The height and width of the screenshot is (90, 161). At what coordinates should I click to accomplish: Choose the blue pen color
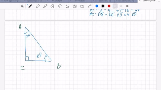click(97, 6)
